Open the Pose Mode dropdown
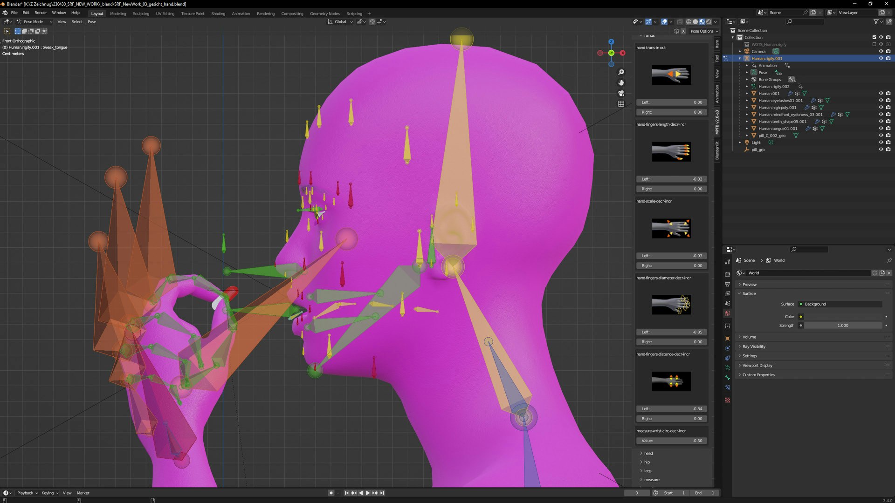This screenshot has width=895, height=503. click(34, 22)
